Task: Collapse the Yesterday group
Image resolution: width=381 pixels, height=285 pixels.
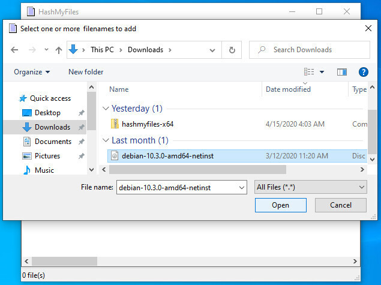Action: [106, 109]
